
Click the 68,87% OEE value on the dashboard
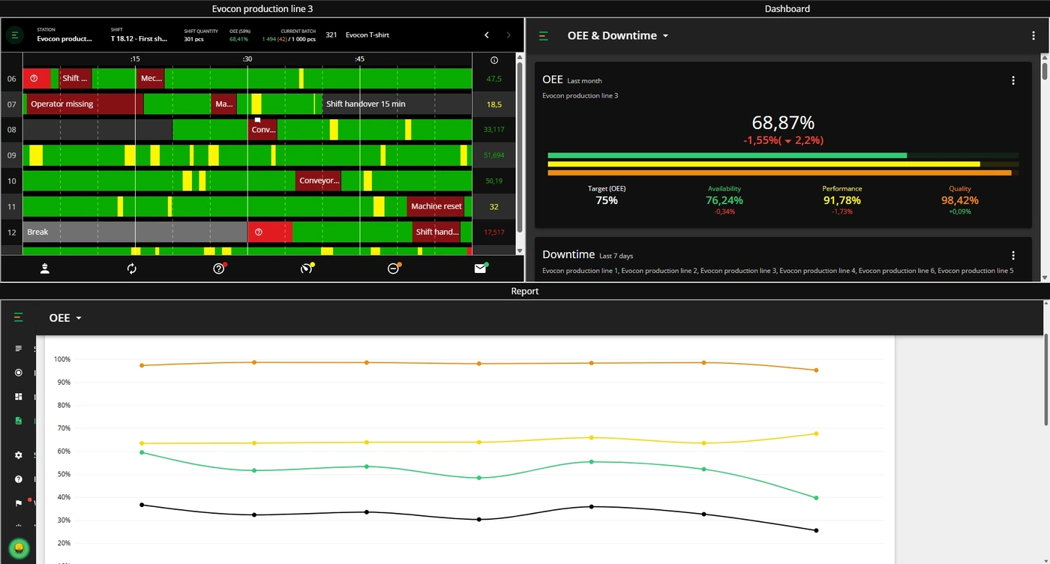(783, 123)
